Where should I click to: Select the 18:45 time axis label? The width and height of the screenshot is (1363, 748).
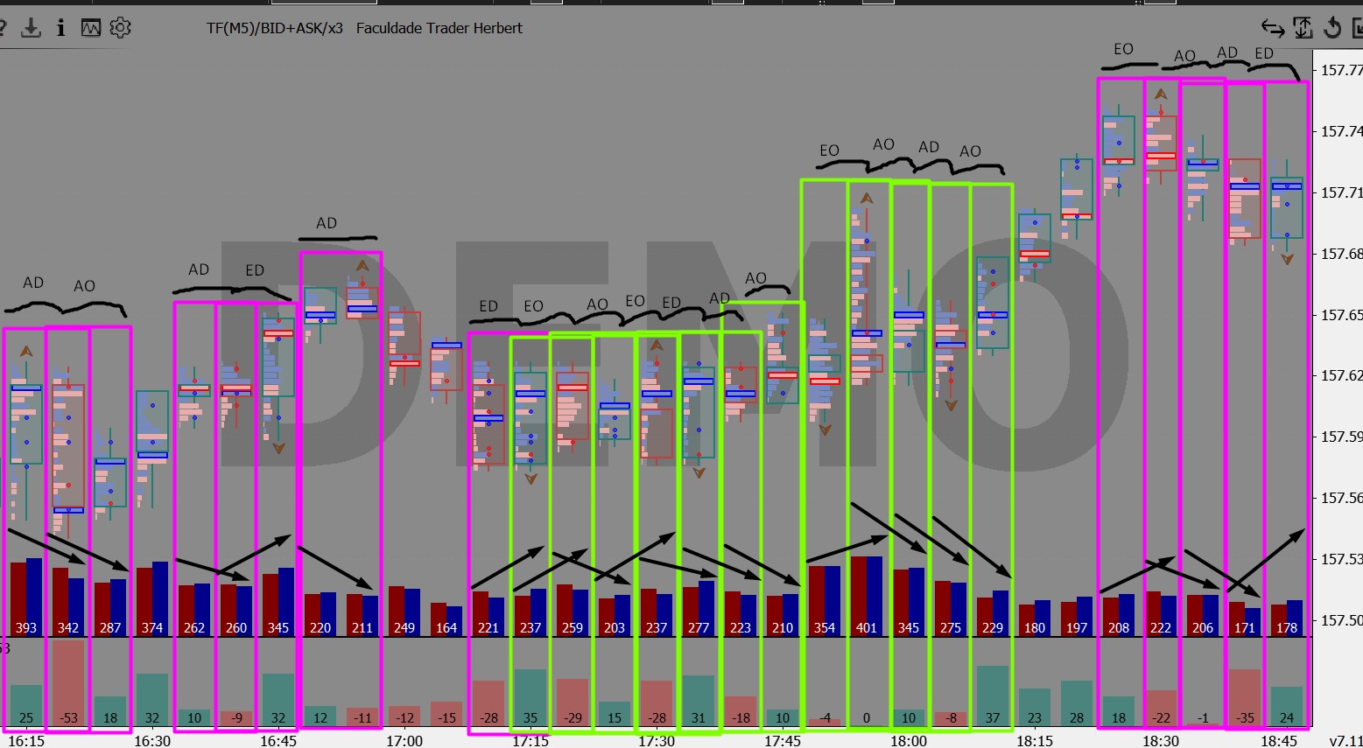point(1280,740)
